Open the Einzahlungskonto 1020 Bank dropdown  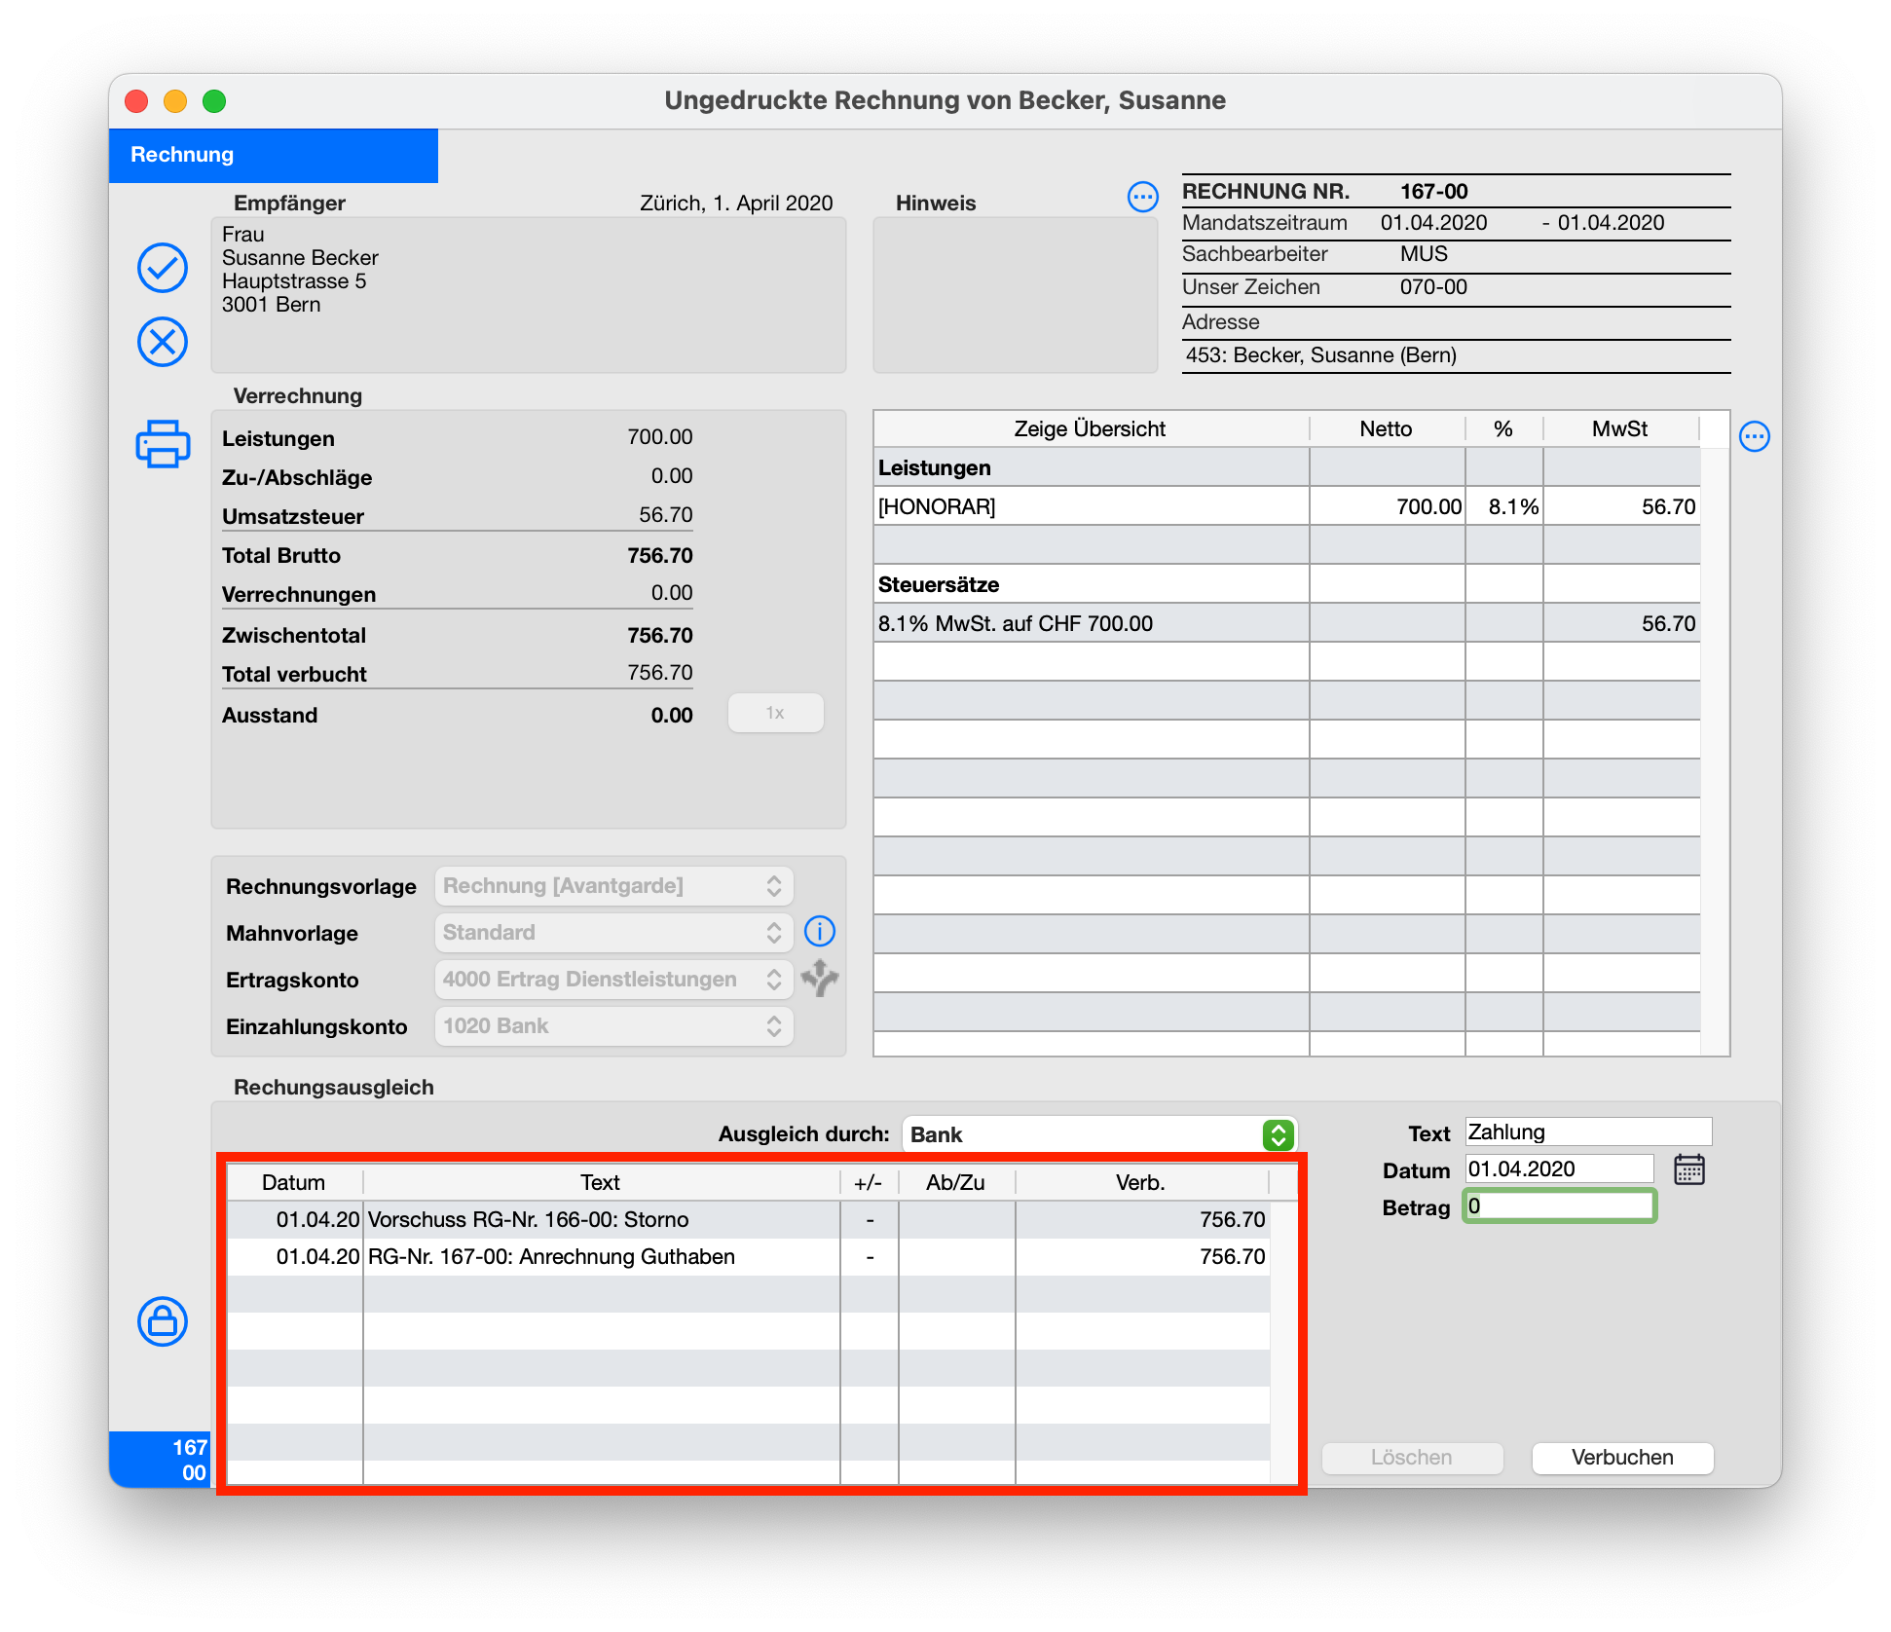pos(614,1026)
